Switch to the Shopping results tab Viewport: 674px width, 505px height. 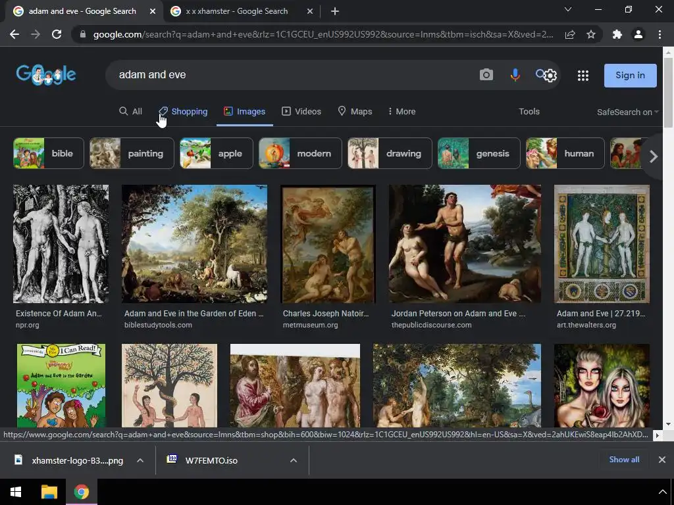[183, 112]
